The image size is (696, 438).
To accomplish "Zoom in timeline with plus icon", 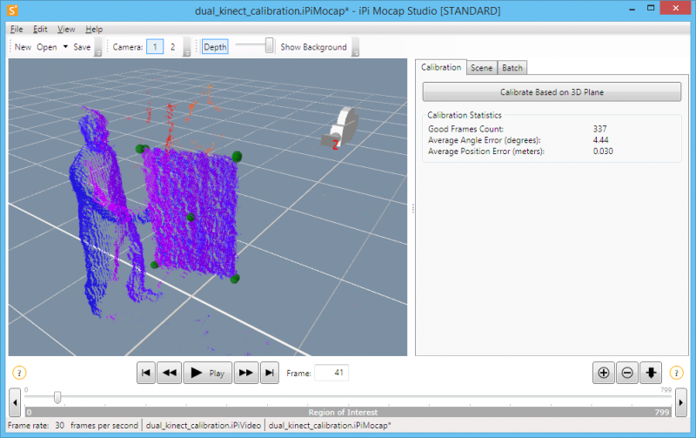I will (x=604, y=373).
